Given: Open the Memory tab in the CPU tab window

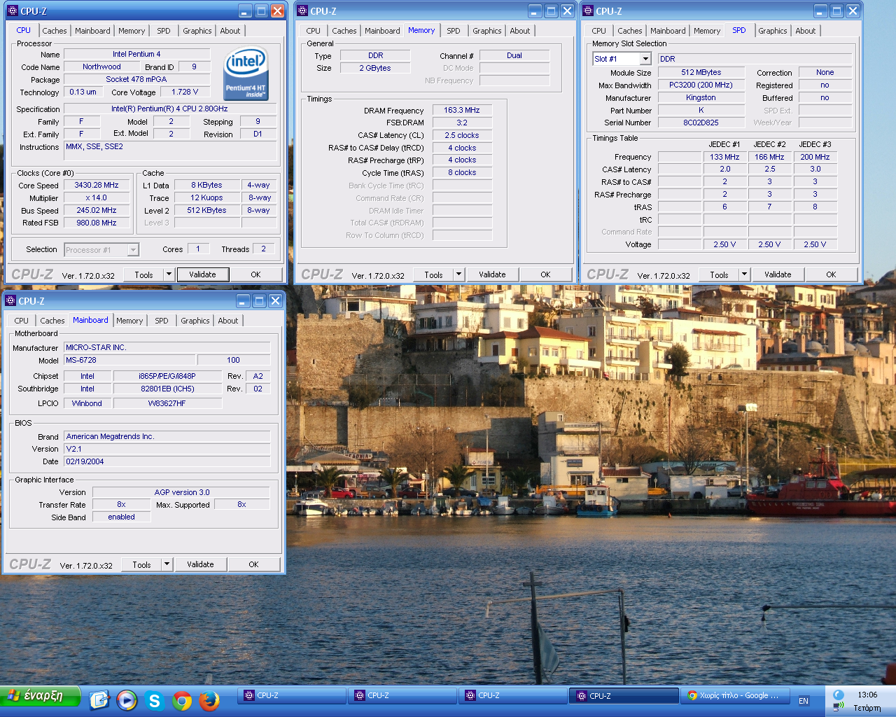Looking at the screenshot, I should point(132,31).
